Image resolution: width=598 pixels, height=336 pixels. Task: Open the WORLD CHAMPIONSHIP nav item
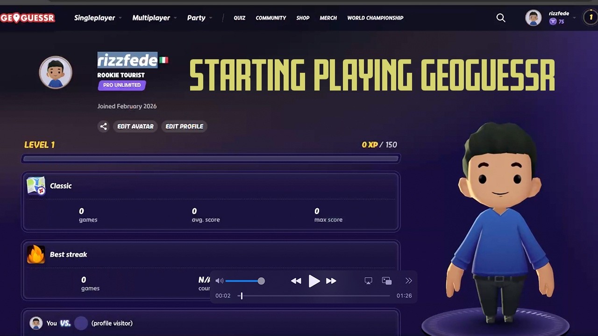click(x=375, y=18)
